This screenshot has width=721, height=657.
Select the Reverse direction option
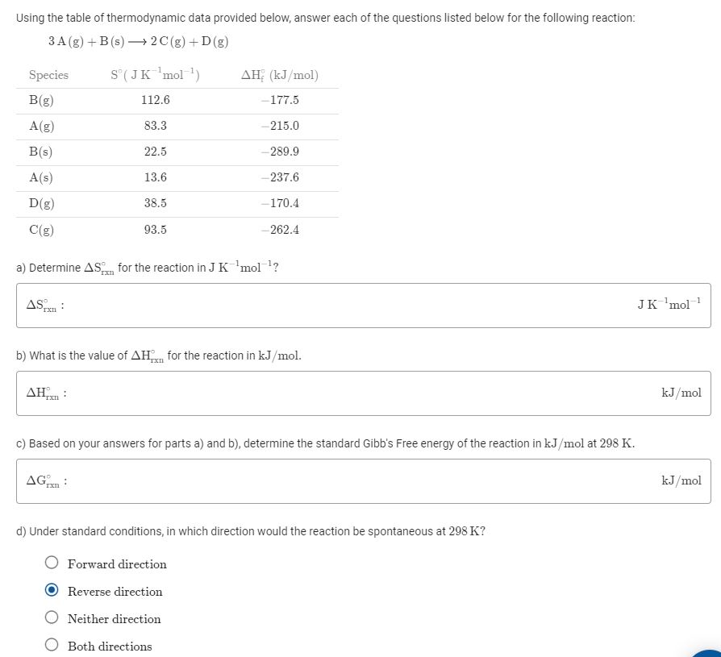coord(51,590)
